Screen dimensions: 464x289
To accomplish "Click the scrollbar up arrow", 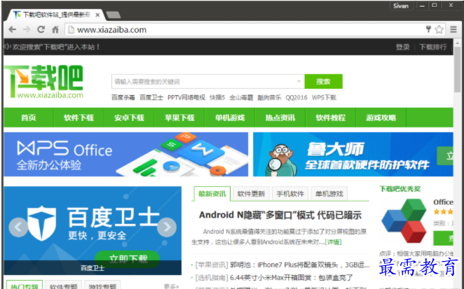I will [457, 43].
